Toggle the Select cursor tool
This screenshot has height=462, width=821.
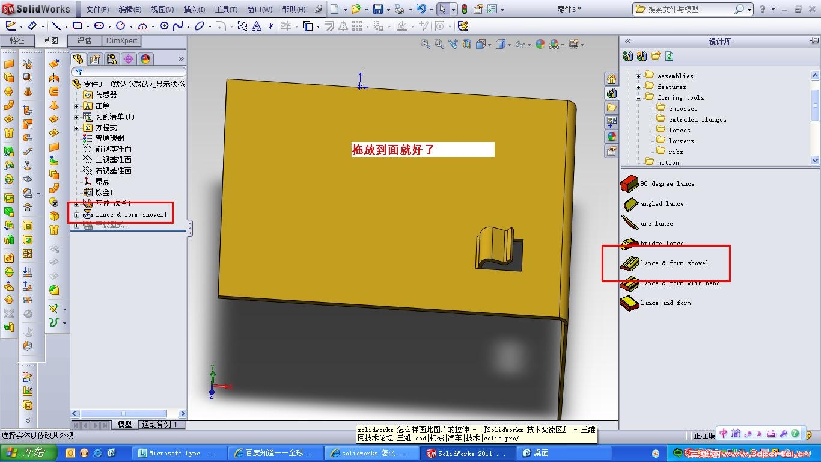pyautogui.click(x=442, y=9)
